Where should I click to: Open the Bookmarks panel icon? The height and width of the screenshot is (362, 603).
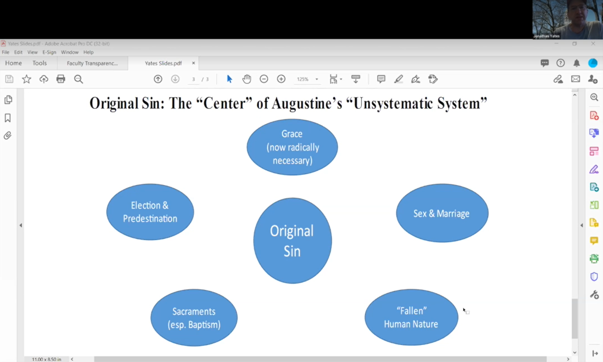[8, 118]
